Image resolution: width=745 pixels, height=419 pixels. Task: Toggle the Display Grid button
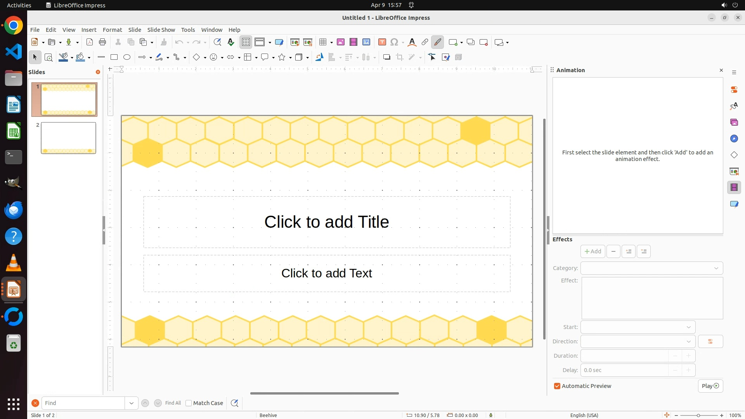246,42
